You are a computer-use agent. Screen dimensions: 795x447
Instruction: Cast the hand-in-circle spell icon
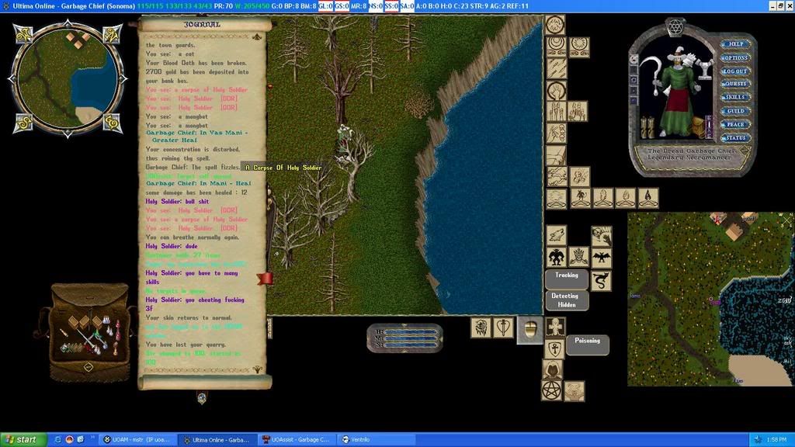click(x=556, y=90)
